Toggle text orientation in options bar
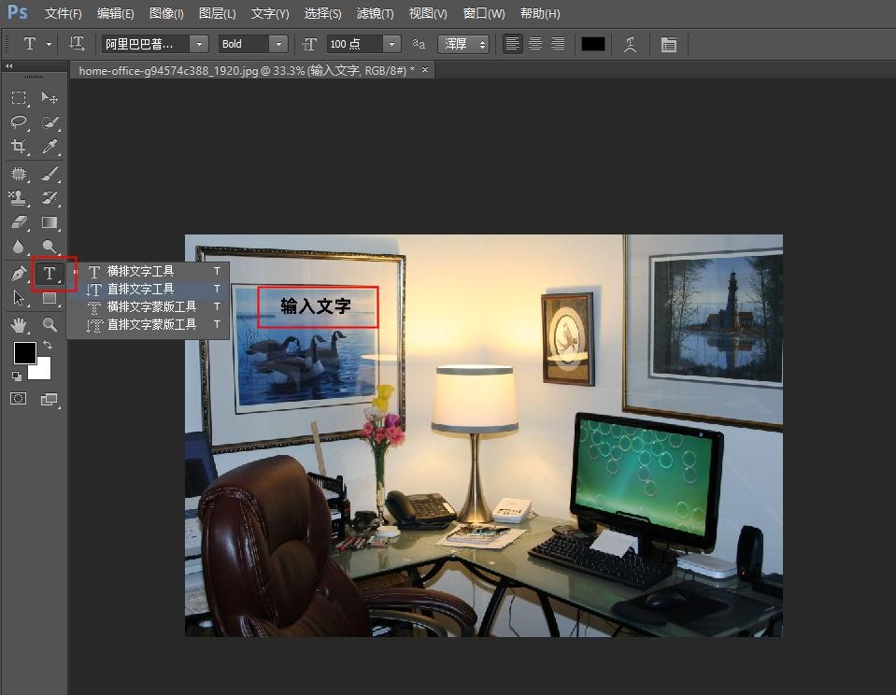This screenshot has width=896, height=695. [77, 44]
